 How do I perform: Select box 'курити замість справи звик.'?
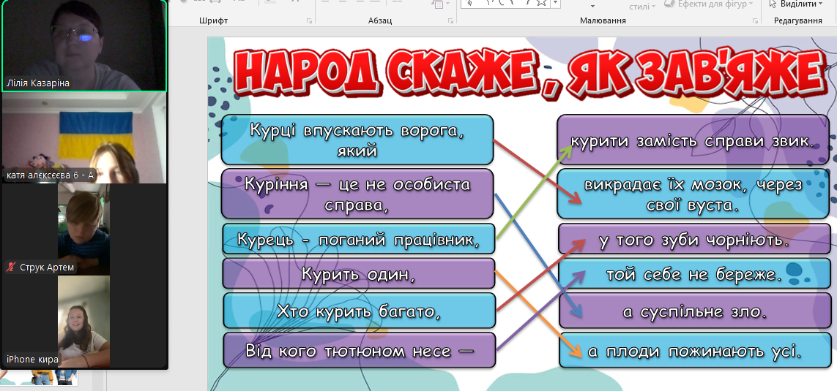[x=693, y=140]
